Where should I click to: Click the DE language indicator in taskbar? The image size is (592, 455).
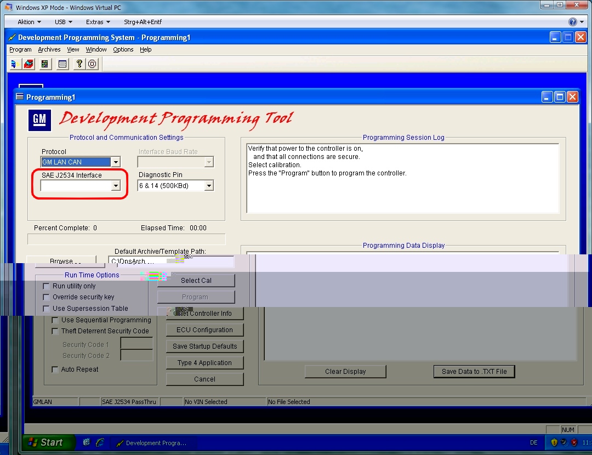coord(533,442)
